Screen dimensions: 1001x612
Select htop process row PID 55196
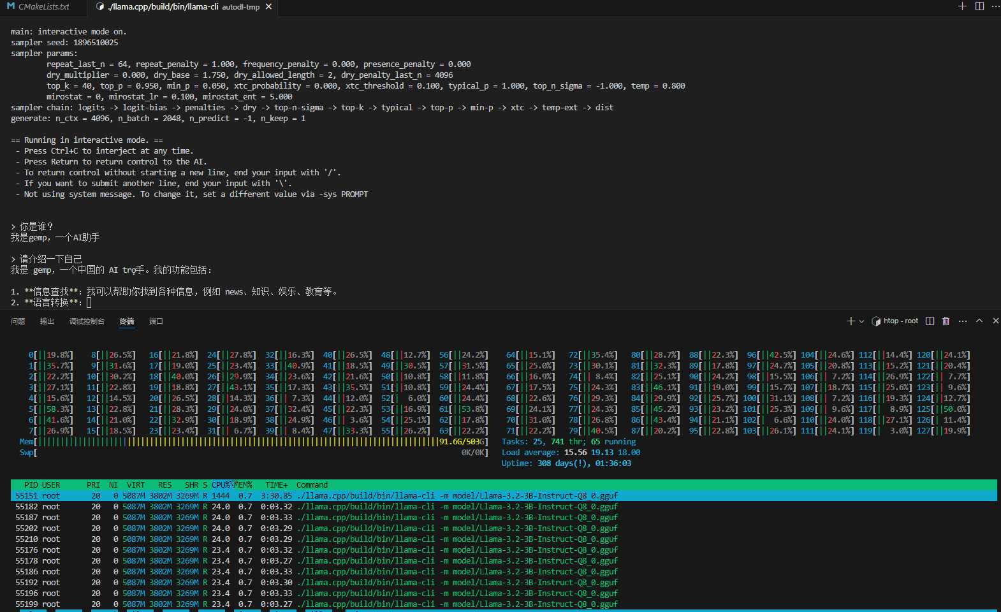[x=504, y=594]
